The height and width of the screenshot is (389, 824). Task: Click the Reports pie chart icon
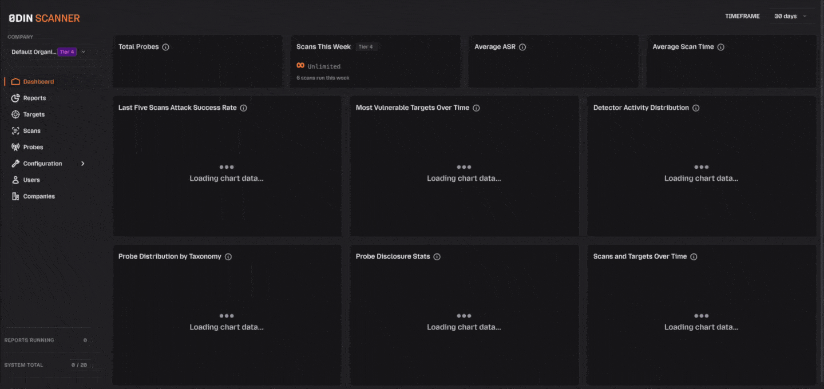click(15, 98)
